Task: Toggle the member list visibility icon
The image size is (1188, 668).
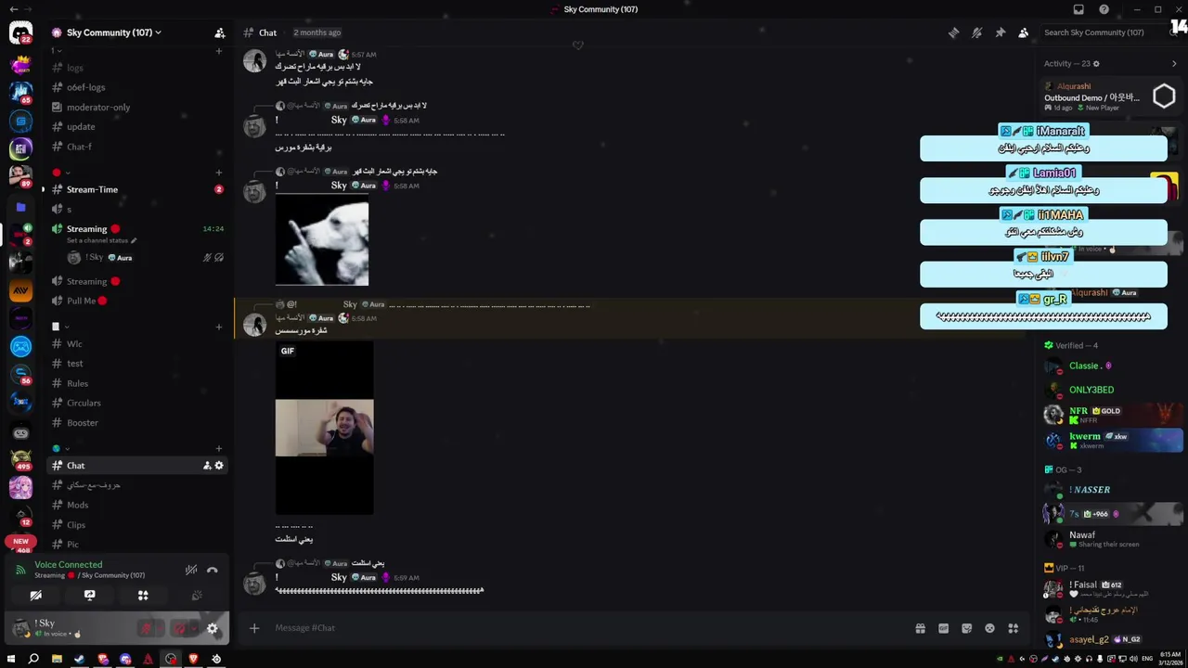Action: pos(1023,32)
